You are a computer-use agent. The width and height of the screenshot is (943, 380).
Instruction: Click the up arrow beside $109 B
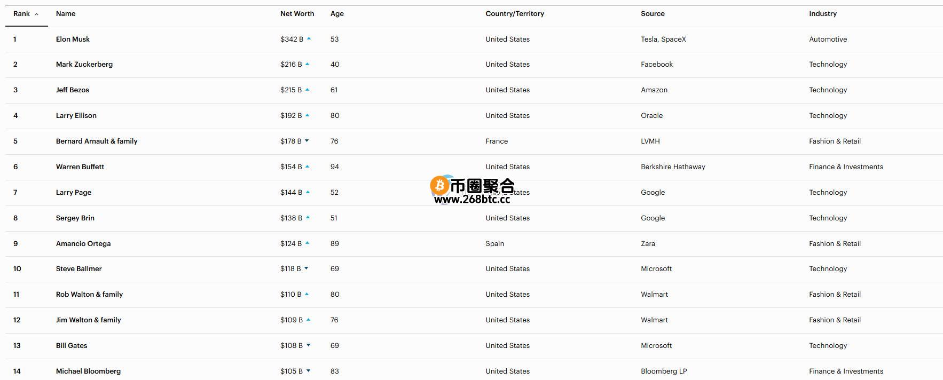point(308,320)
